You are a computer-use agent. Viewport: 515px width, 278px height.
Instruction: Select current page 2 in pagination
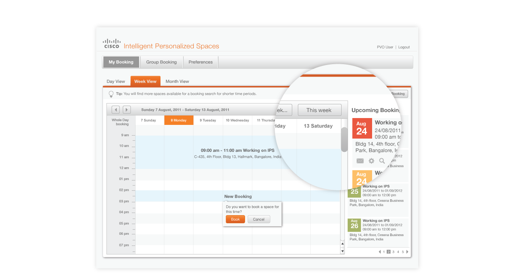coord(388,252)
